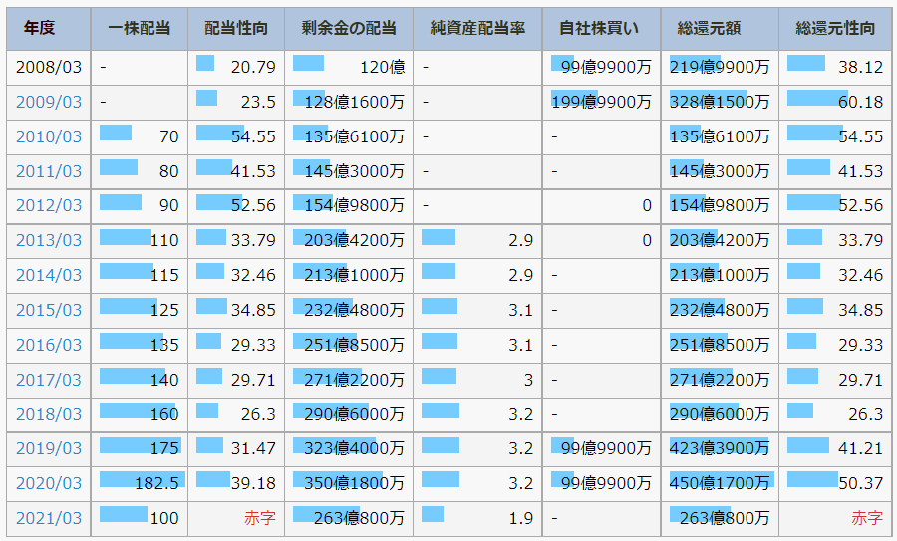Select the red 赤字 in 配当性向 column

tap(260, 518)
